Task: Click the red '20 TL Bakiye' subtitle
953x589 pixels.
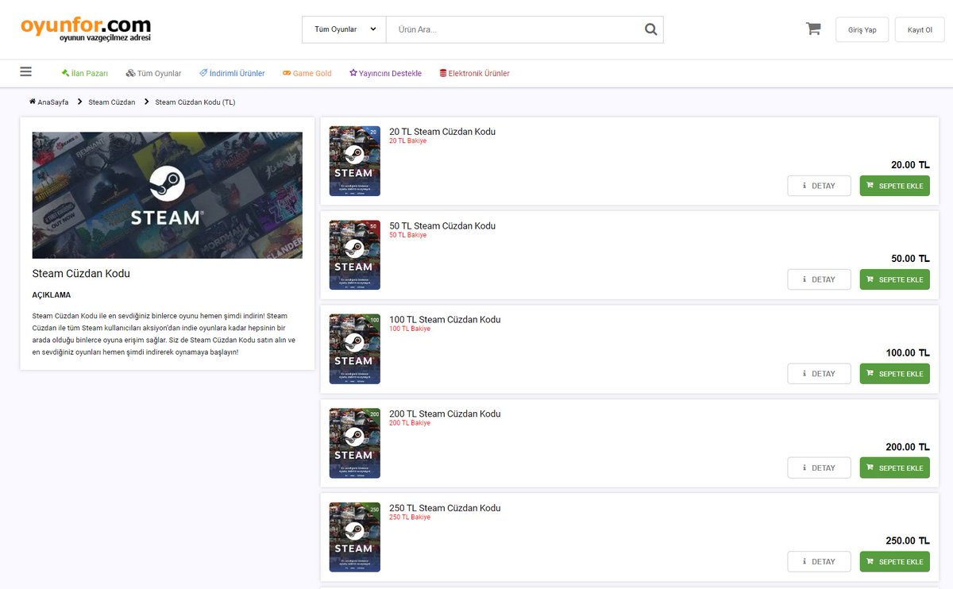Action: [407, 141]
